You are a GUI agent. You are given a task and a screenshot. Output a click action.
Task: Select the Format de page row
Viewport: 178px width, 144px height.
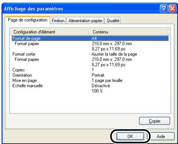90,38
